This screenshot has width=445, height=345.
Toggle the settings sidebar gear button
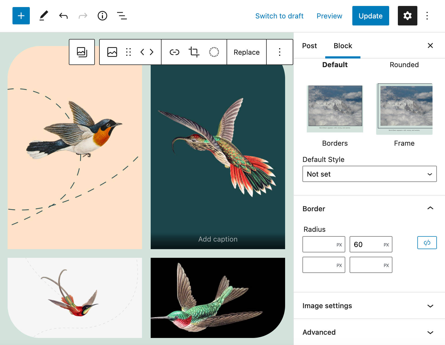pos(408,16)
